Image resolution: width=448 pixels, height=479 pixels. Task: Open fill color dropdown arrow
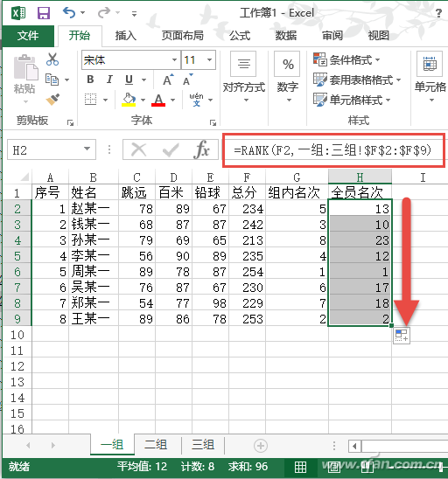point(143,100)
